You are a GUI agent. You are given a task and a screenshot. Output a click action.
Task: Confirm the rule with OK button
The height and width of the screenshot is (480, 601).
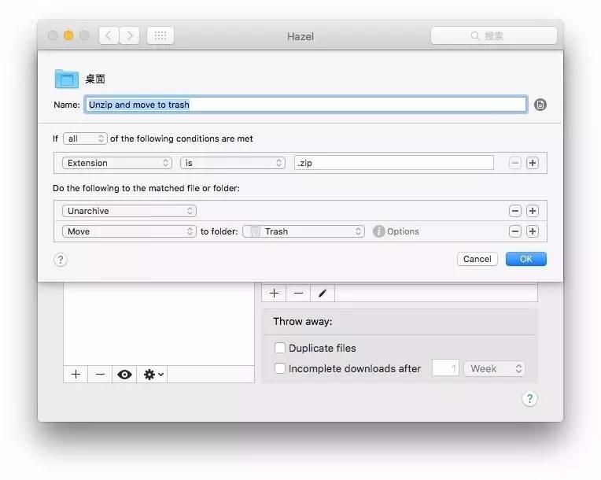tap(525, 259)
